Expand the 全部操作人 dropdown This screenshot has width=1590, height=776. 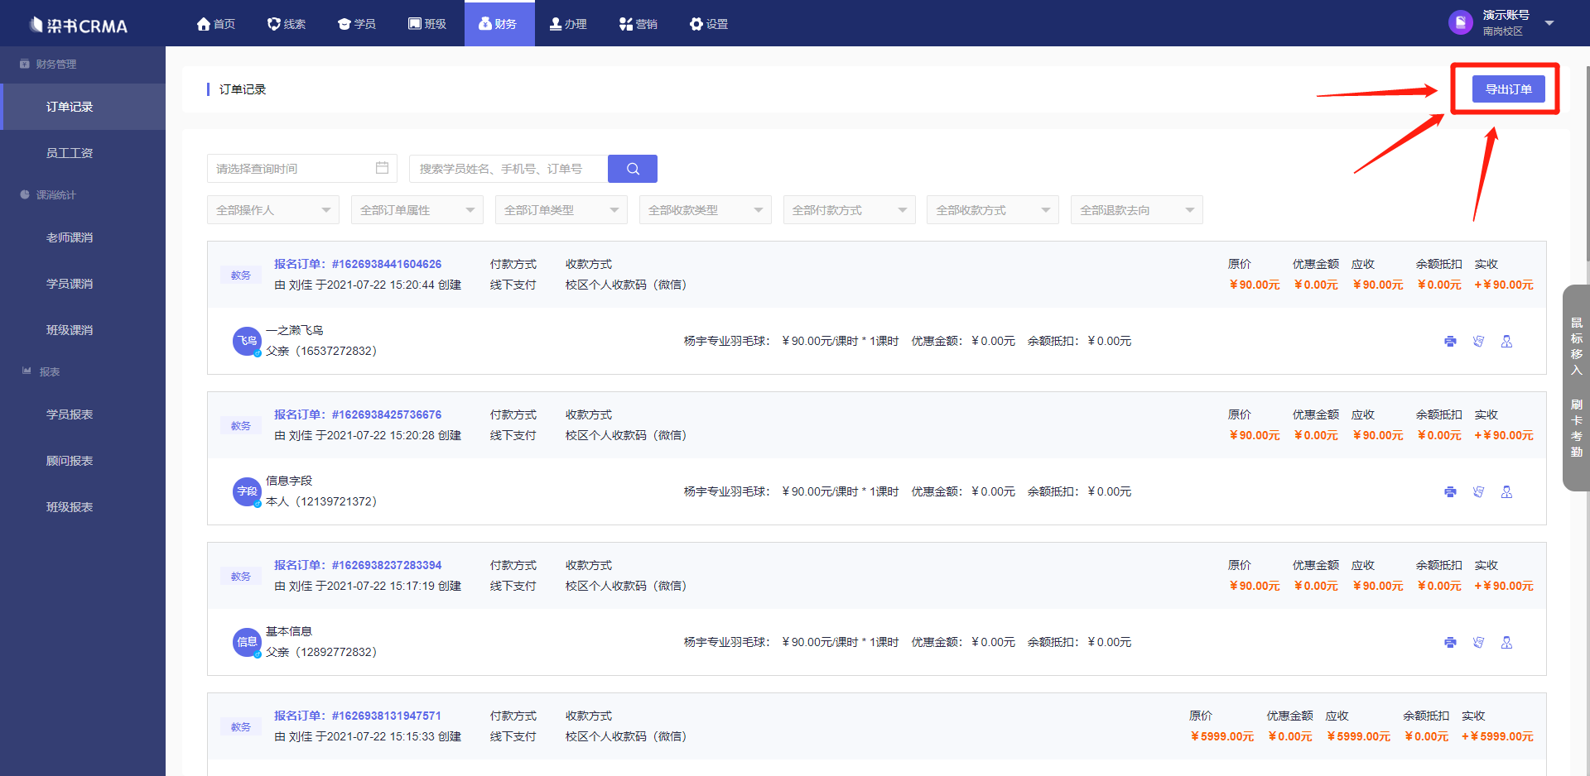(273, 210)
